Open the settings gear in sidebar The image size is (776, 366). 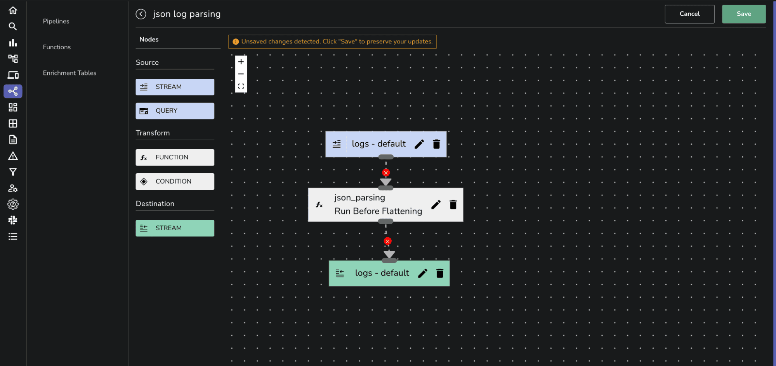[13, 204]
